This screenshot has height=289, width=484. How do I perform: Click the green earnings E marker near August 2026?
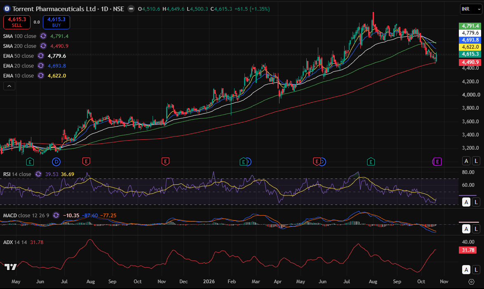(371, 162)
